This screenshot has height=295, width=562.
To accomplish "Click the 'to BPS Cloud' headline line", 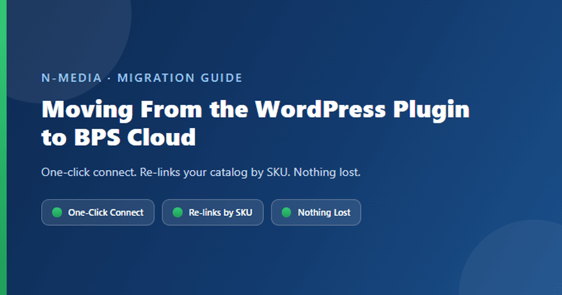I will point(118,137).
